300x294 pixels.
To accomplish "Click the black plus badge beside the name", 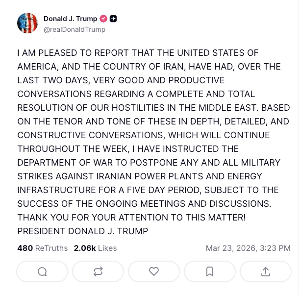I will tap(113, 19).
